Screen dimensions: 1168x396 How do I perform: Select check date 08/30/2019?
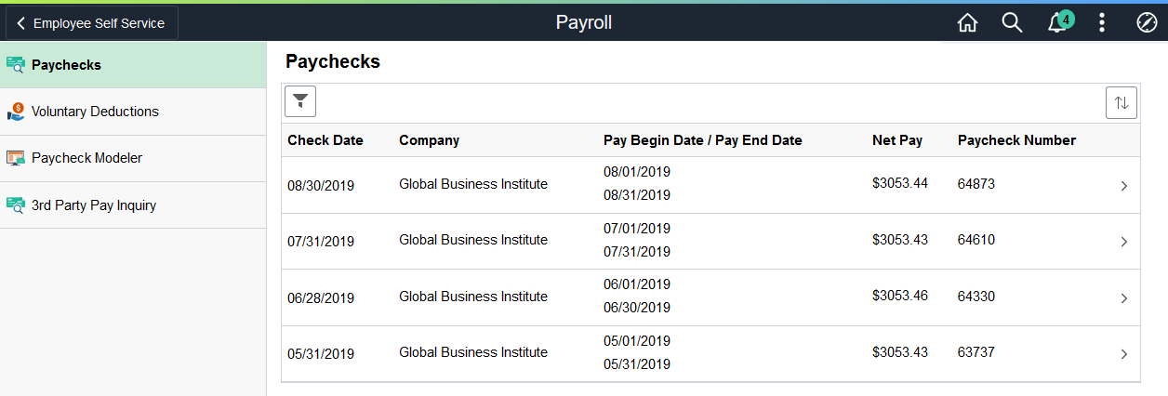(321, 186)
